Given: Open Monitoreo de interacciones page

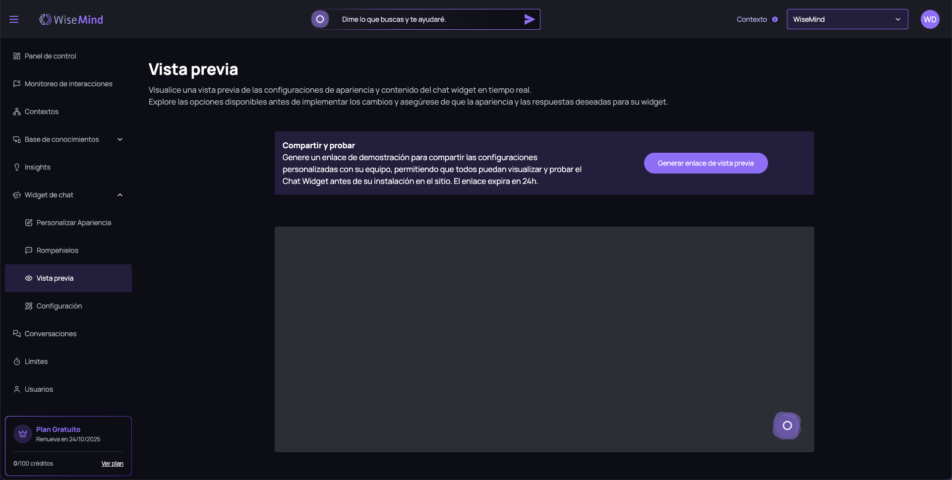Looking at the screenshot, I should (68, 84).
